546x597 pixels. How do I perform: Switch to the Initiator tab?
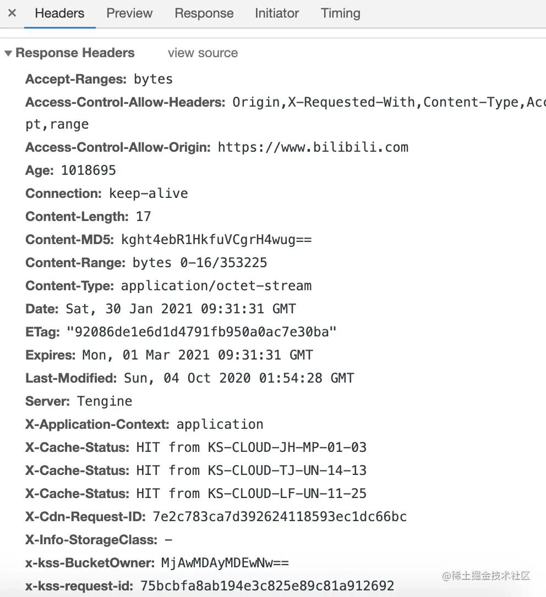[x=276, y=13]
